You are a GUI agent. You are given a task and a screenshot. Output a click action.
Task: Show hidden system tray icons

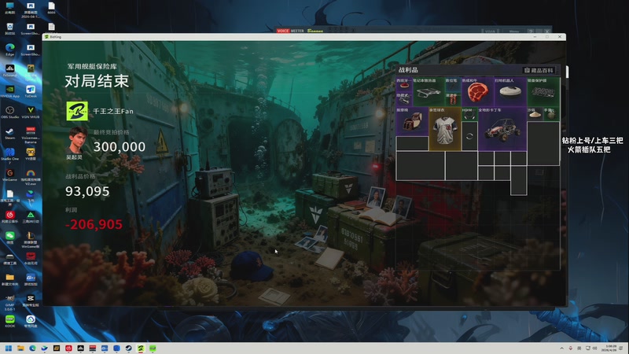click(x=561, y=348)
